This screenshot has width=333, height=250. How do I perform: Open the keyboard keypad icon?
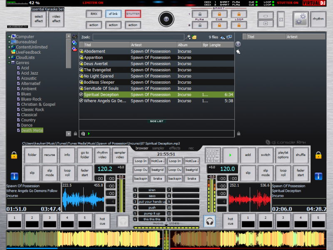point(213,155)
